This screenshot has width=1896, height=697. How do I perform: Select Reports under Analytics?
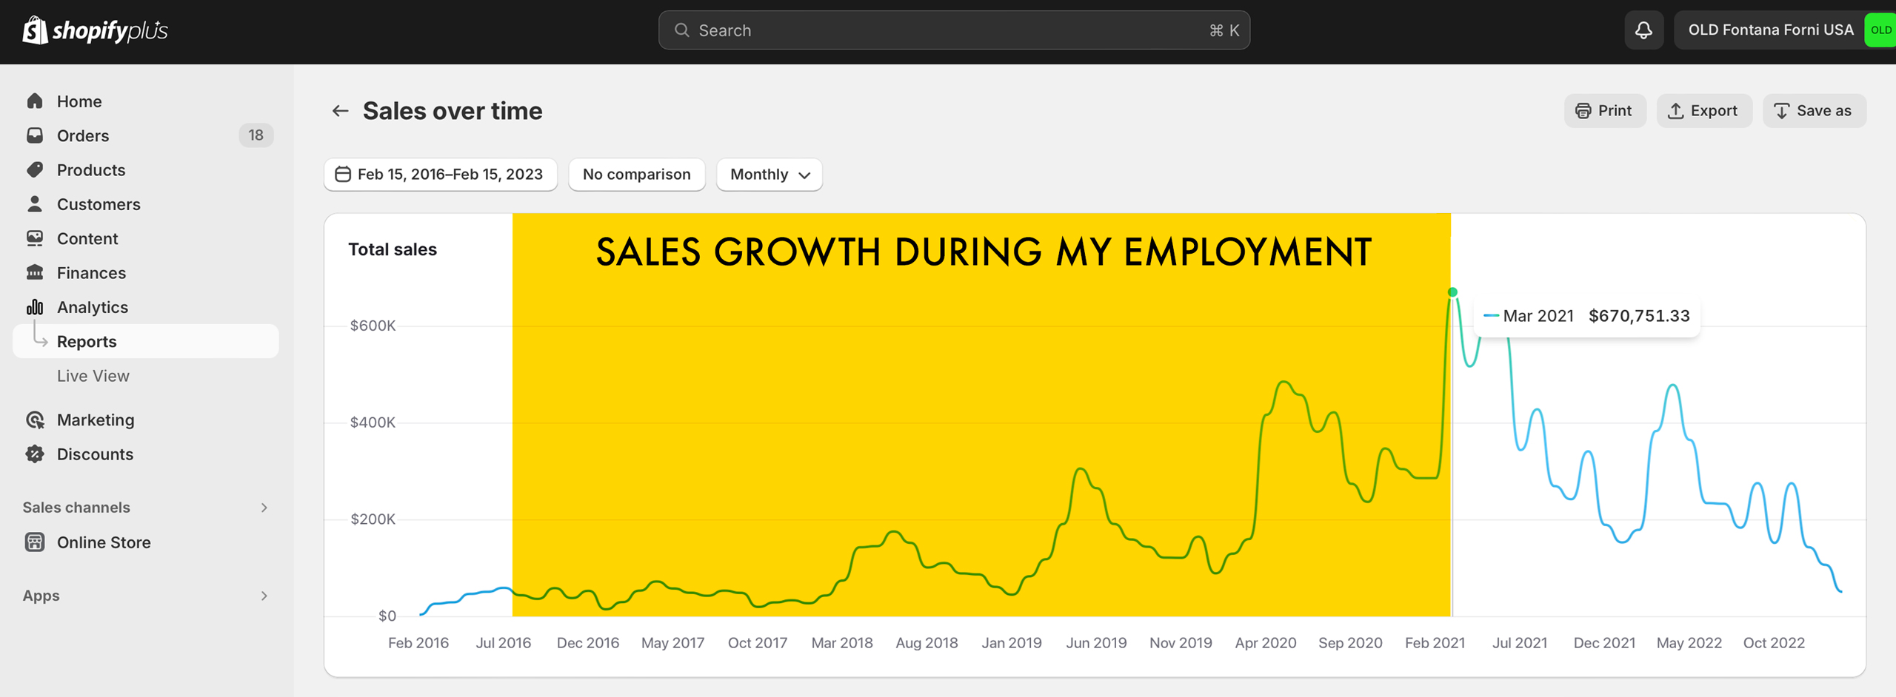[146, 341]
